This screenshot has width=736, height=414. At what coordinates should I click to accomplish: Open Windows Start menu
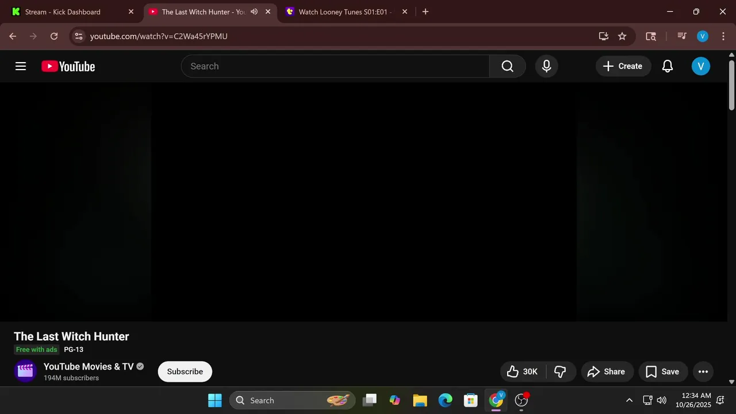214,400
